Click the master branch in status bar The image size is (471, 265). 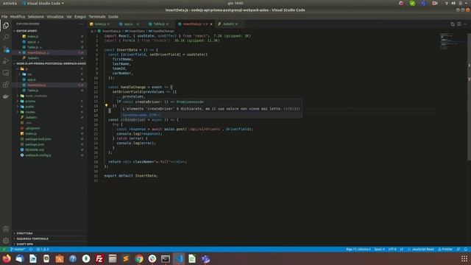point(18,250)
